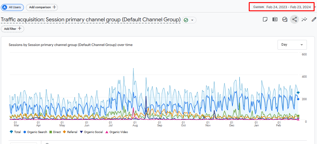
Task: Toggle the Total series in legend
Action: click(x=15, y=132)
